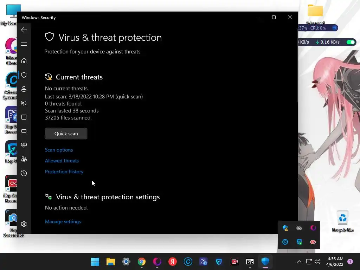Screen dimensions: 360x270
Task: Open Firewall & network protection icon
Action: click(x=24, y=103)
